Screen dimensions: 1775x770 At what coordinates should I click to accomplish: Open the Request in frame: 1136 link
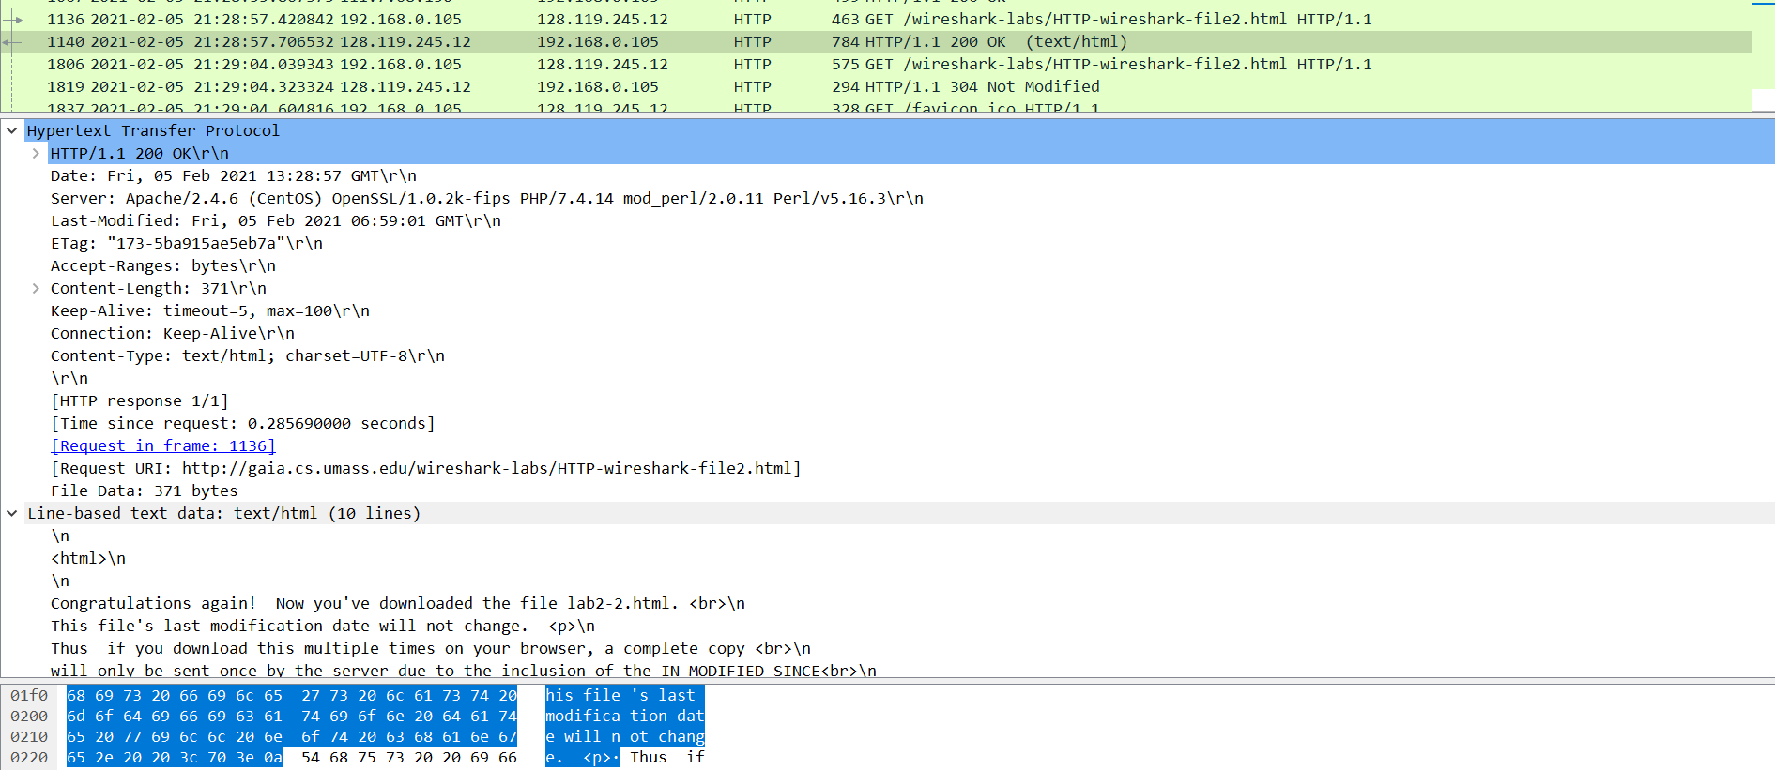[x=163, y=445]
